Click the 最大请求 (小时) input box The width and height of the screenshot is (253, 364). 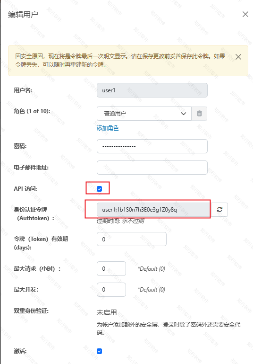pos(111,268)
